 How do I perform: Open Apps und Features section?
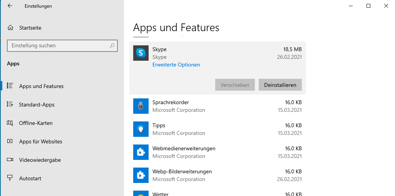coord(41,86)
